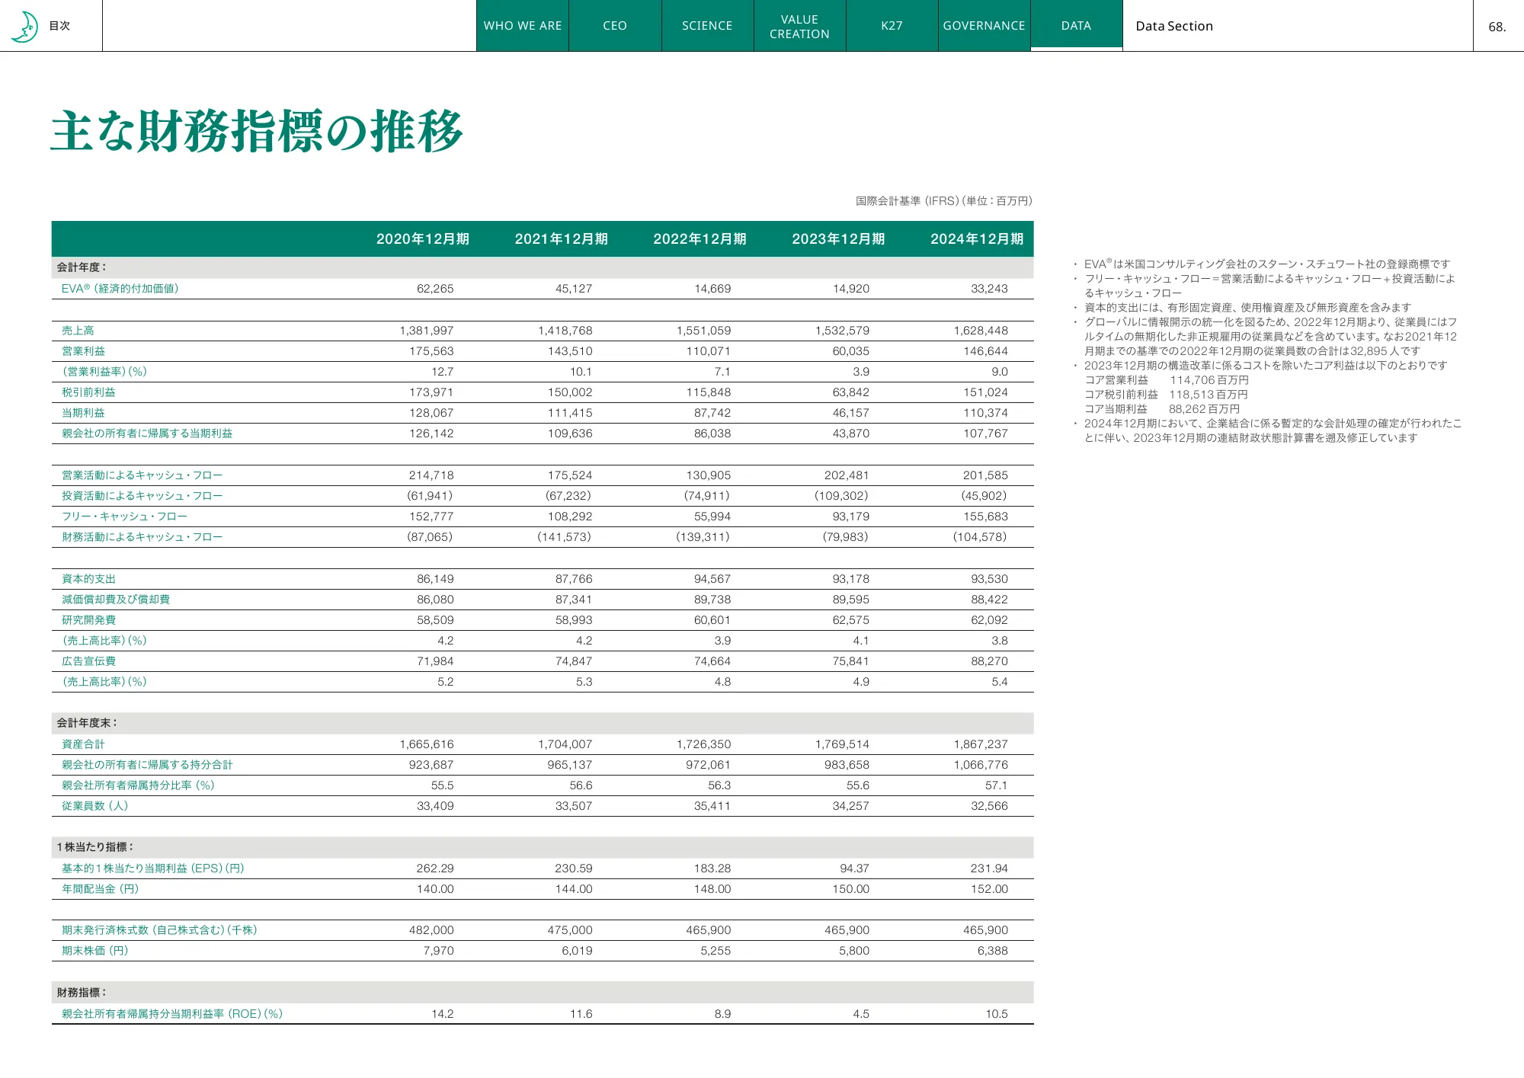Select the EVA® (経済的付加価値) row label

tap(121, 289)
